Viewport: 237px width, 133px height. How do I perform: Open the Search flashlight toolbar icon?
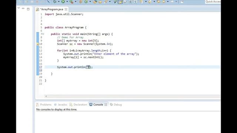[106, 1]
